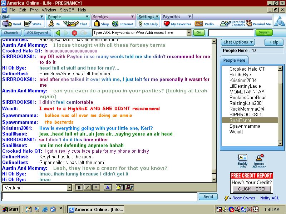Click the Ignore Member icon

(x=259, y=161)
